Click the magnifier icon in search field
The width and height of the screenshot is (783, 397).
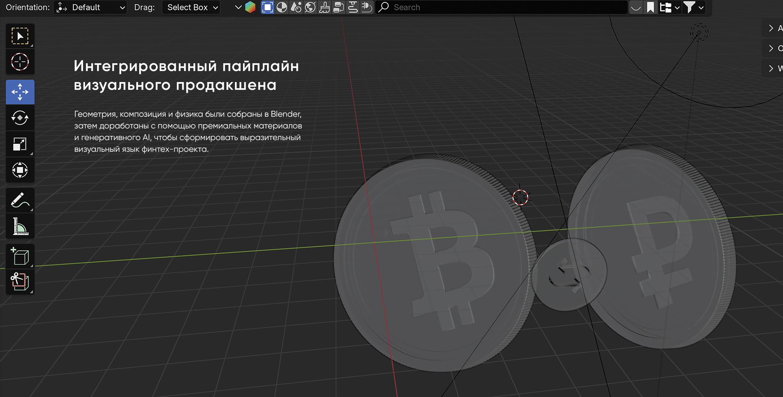click(384, 7)
